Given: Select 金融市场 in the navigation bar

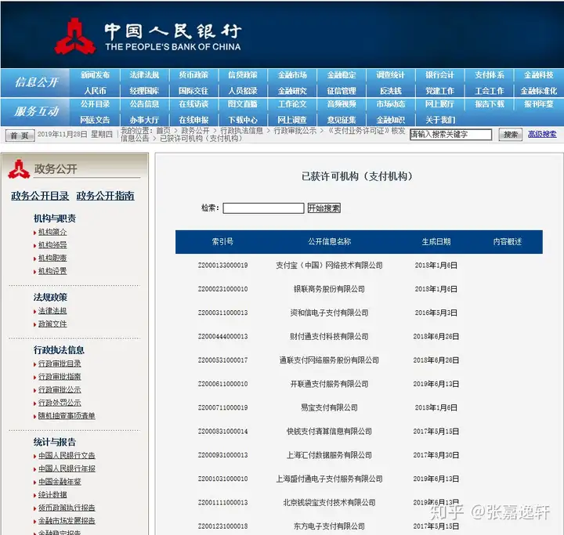Looking at the screenshot, I should (292, 75).
